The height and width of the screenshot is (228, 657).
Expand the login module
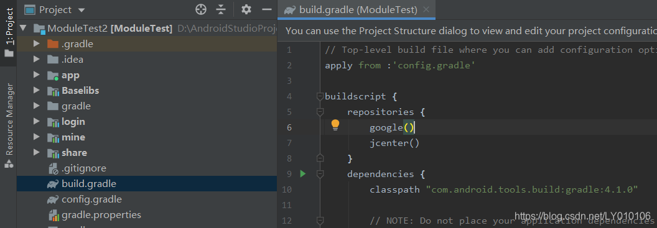[x=37, y=122]
